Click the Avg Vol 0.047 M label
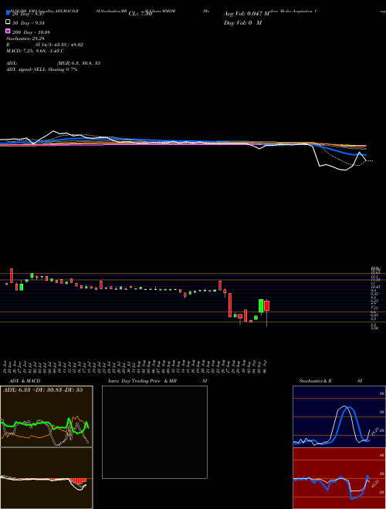Image resolution: width=386 pixels, height=509 pixels. coord(246,14)
